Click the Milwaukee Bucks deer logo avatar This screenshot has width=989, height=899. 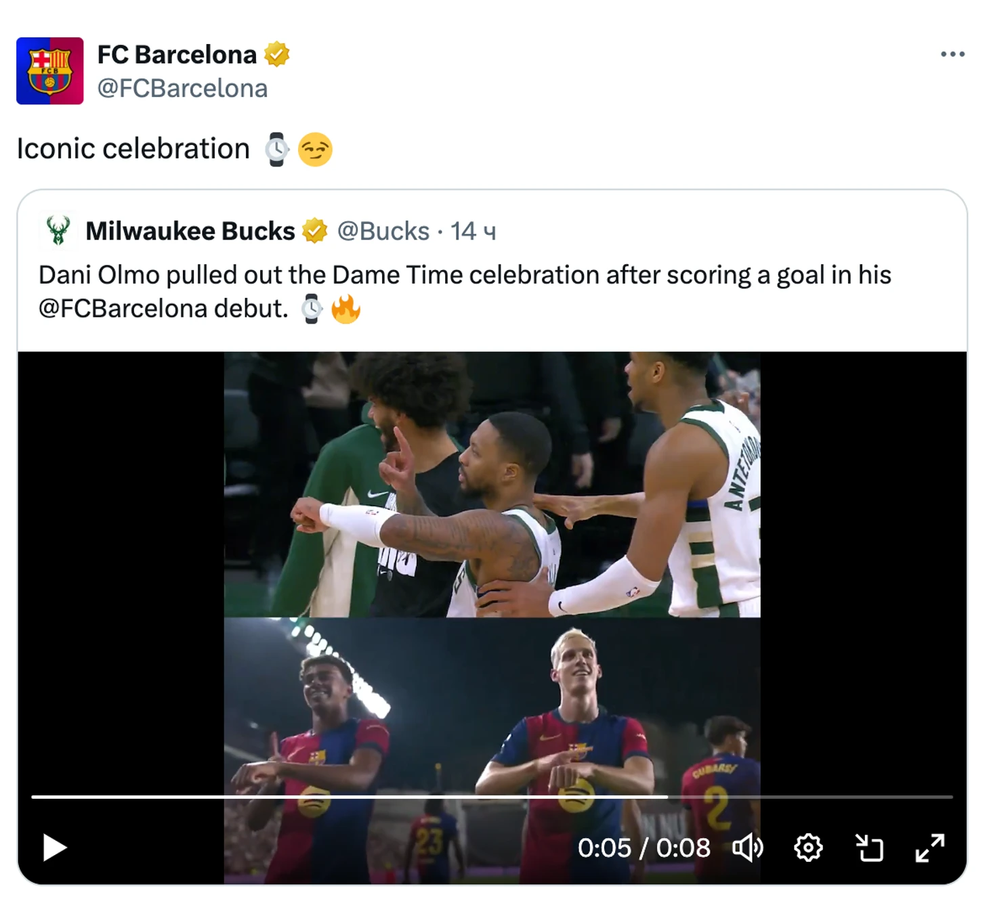pyautogui.click(x=58, y=231)
